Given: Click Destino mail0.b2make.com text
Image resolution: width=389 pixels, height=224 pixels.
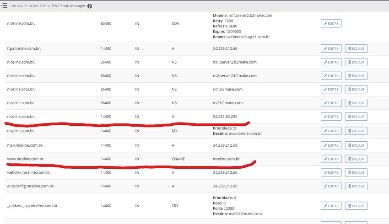Looking at the screenshot, I should coord(238,214).
